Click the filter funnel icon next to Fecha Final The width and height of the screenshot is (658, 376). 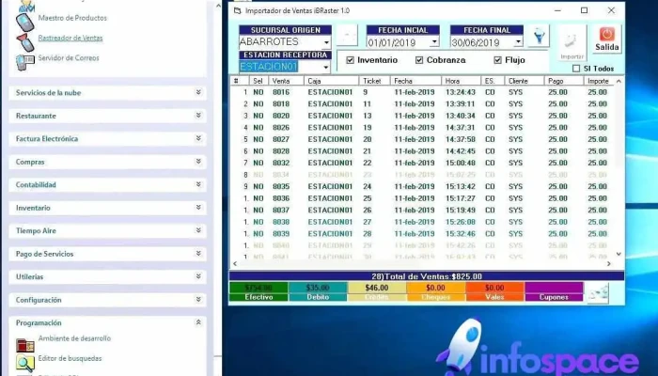539,37
